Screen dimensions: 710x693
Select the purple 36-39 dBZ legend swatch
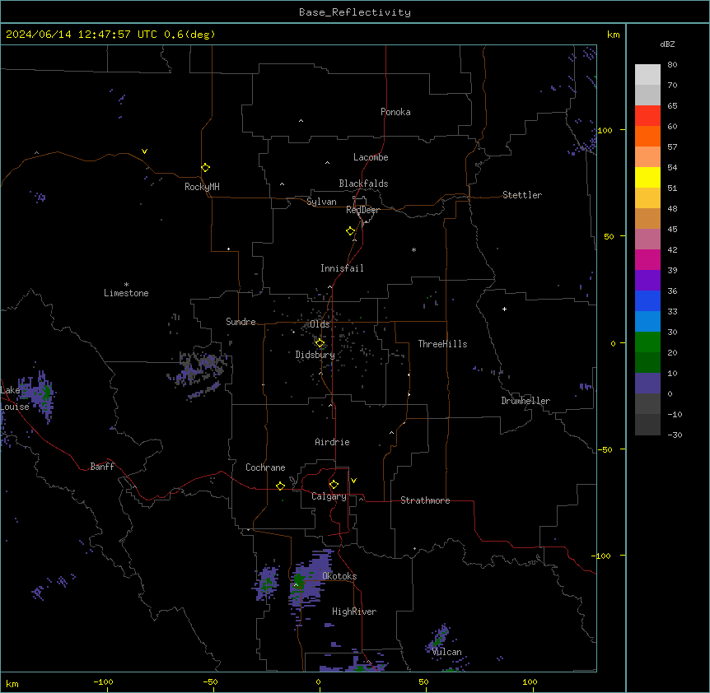pyautogui.click(x=647, y=280)
